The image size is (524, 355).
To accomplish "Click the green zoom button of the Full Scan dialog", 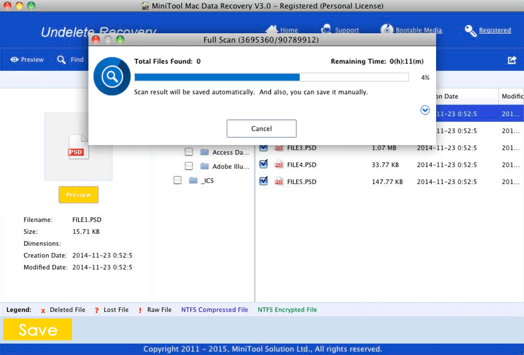I will coord(120,40).
